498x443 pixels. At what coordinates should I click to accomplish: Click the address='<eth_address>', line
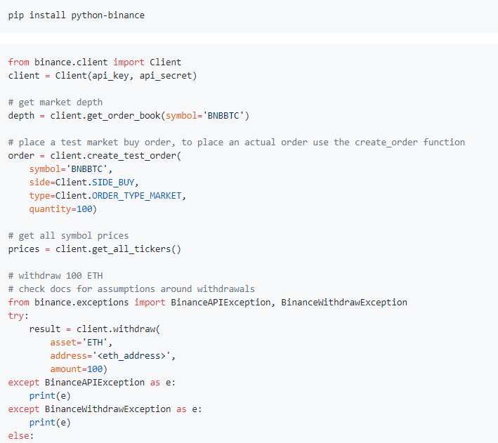point(113,356)
